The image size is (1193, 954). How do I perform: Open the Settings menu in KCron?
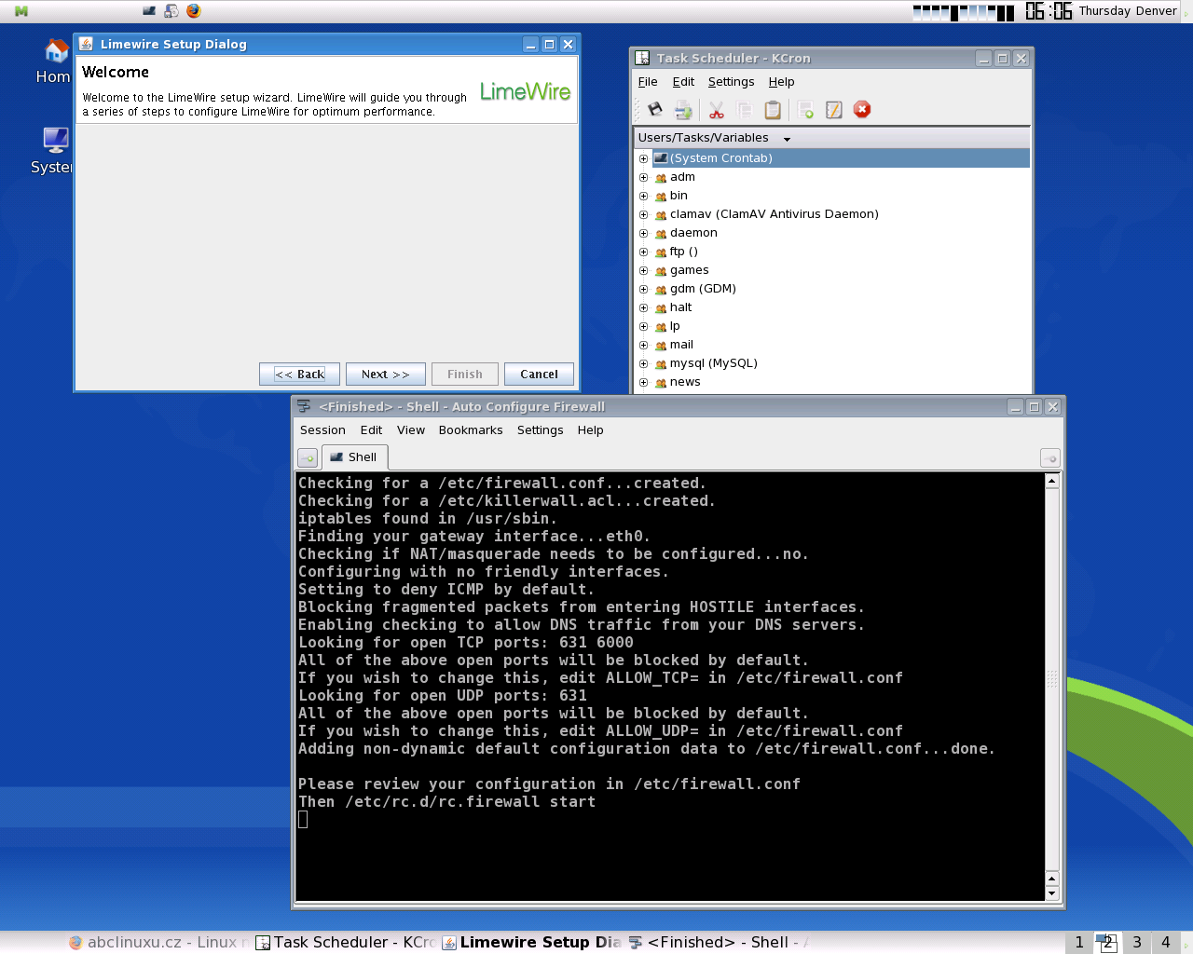731,82
